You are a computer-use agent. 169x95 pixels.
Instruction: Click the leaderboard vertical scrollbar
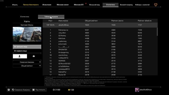(x=157, y=32)
